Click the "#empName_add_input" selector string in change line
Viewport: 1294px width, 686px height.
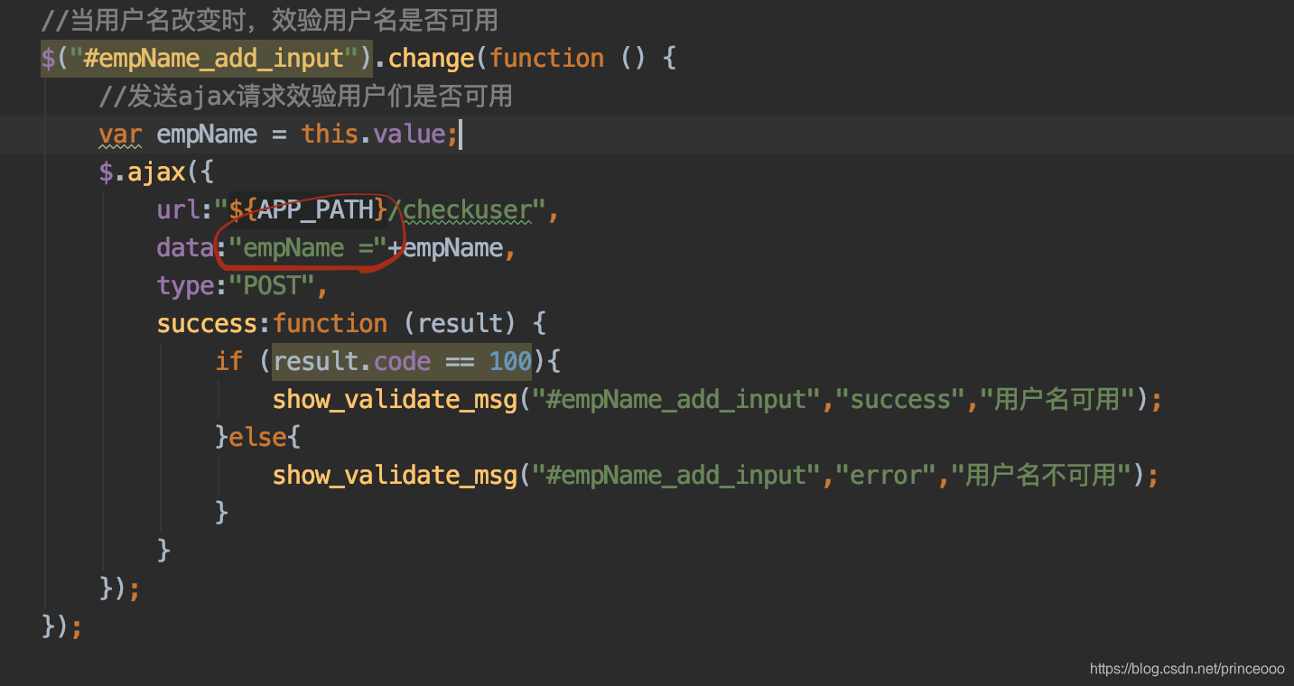coord(214,59)
